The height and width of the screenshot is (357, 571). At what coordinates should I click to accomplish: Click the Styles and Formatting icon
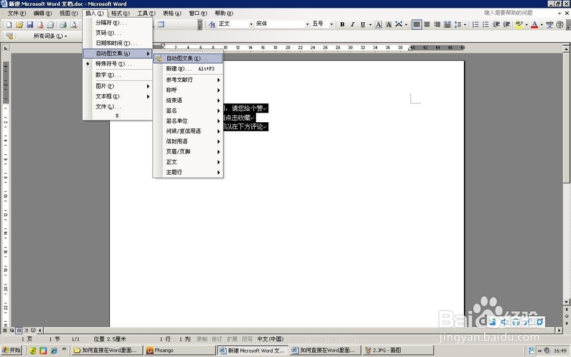[212, 25]
